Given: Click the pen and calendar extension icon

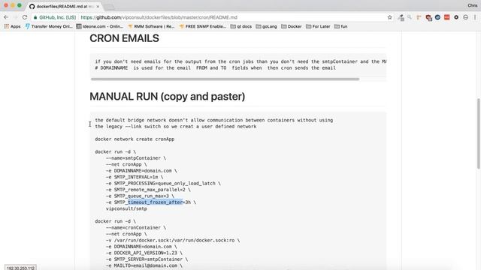Looking at the screenshot, I should [401, 18].
